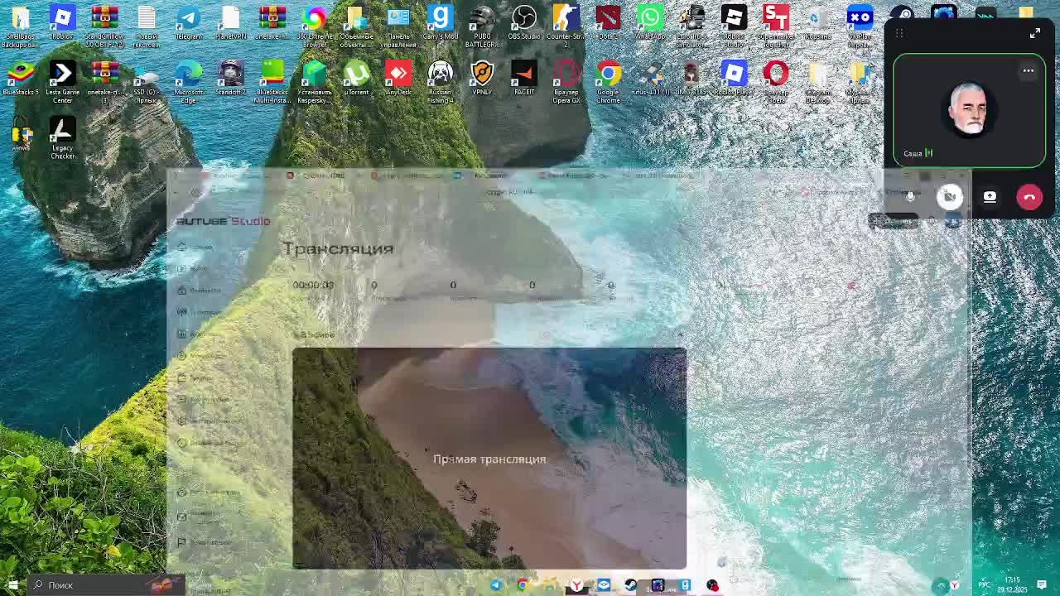Open Steam from the taskbar

pos(630,585)
